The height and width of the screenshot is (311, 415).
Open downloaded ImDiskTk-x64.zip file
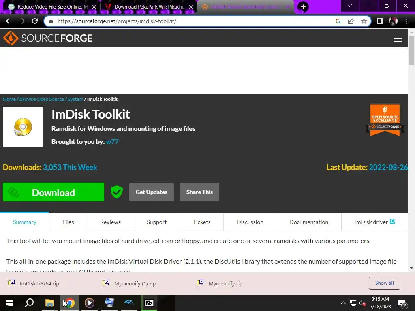coord(34,283)
